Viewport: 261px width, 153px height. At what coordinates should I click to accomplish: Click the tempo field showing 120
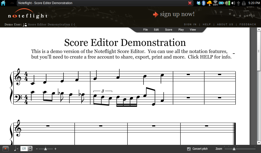tap(24, 148)
